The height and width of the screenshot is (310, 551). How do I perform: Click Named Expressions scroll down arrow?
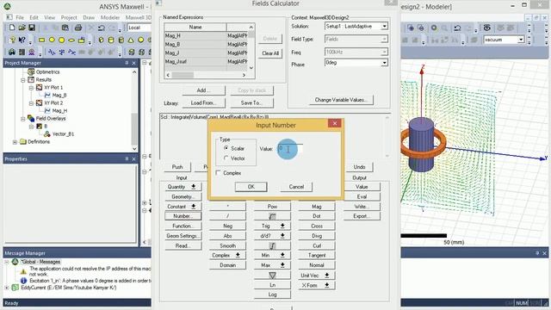point(251,68)
